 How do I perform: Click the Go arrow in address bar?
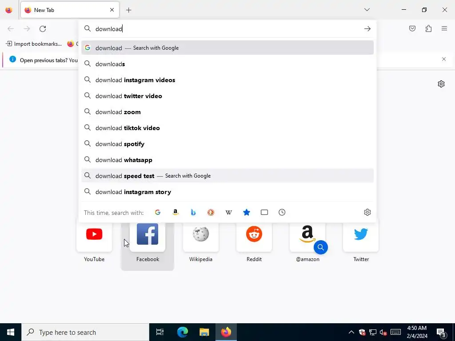[x=367, y=29]
